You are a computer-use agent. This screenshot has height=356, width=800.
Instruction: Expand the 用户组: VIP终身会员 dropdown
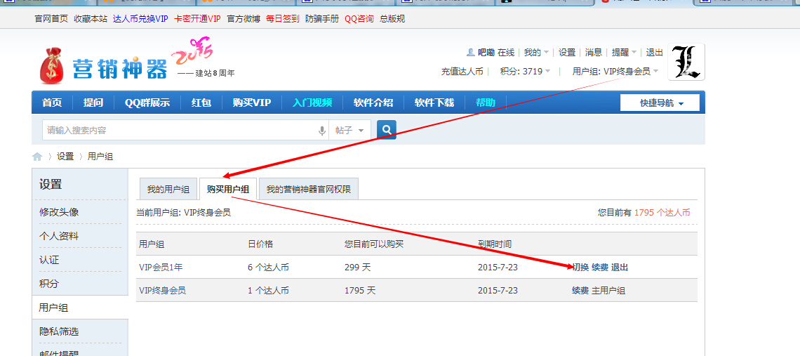(616, 72)
